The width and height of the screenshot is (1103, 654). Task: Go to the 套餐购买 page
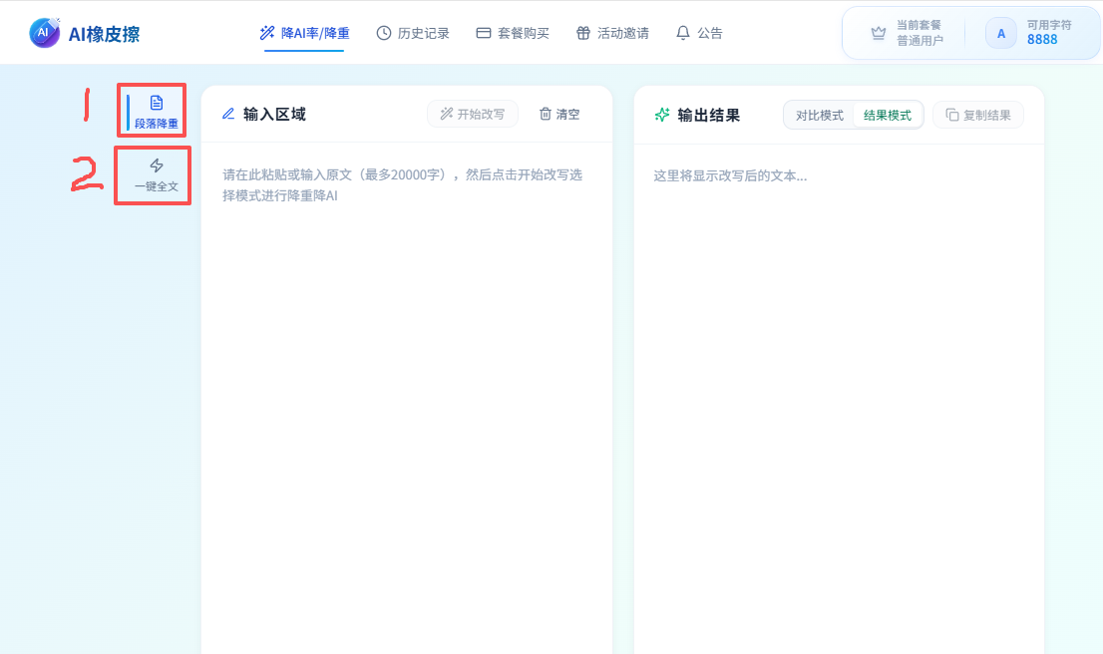[x=513, y=33]
